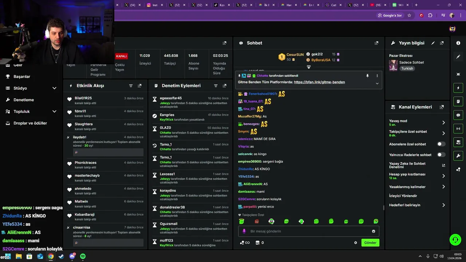
Task: Filter the Denetim Eylemleri list
Action: point(216,86)
